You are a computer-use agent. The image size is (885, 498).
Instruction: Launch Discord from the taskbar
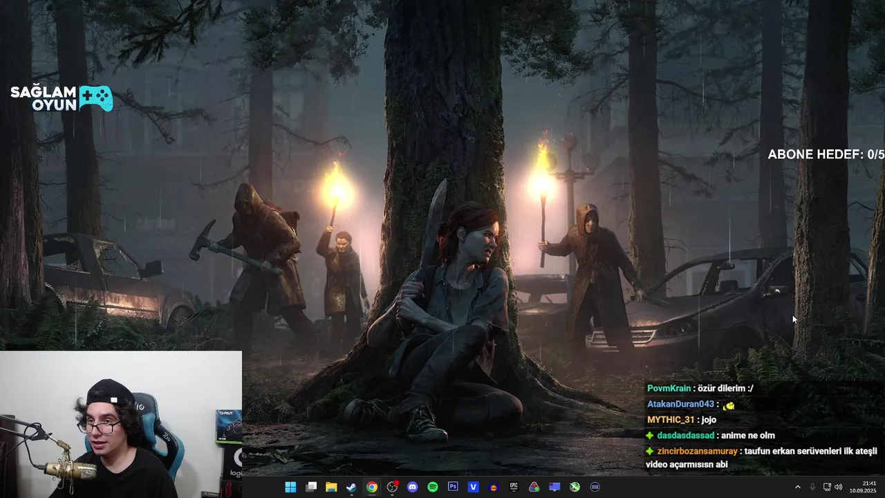pyautogui.click(x=413, y=487)
